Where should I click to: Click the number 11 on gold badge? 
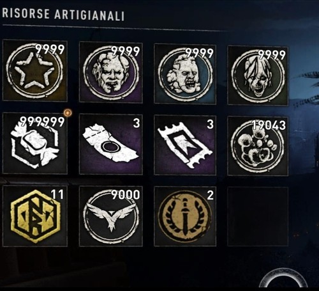click(x=57, y=194)
